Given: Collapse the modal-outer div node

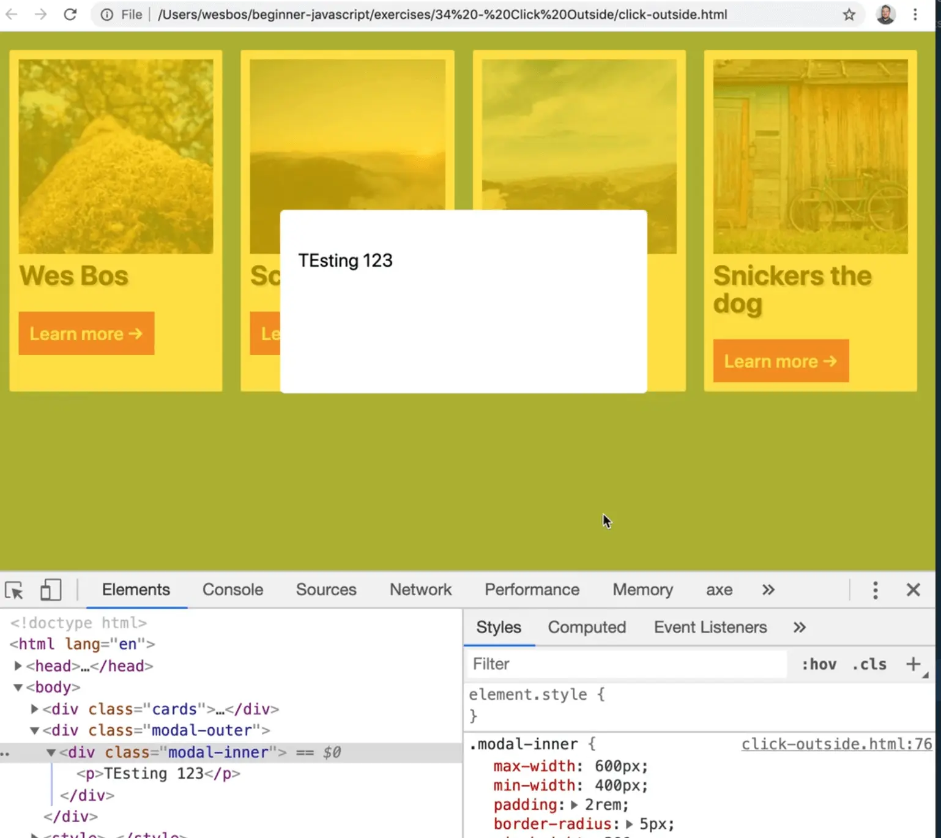Looking at the screenshot, I should [35, 730].
